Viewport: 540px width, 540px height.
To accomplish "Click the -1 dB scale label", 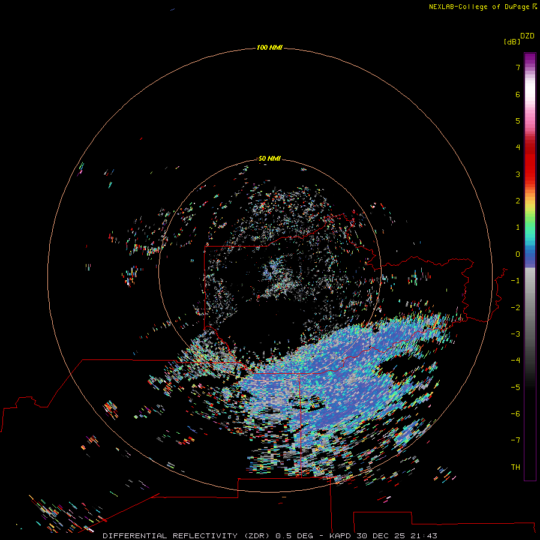I will (515, 281).
